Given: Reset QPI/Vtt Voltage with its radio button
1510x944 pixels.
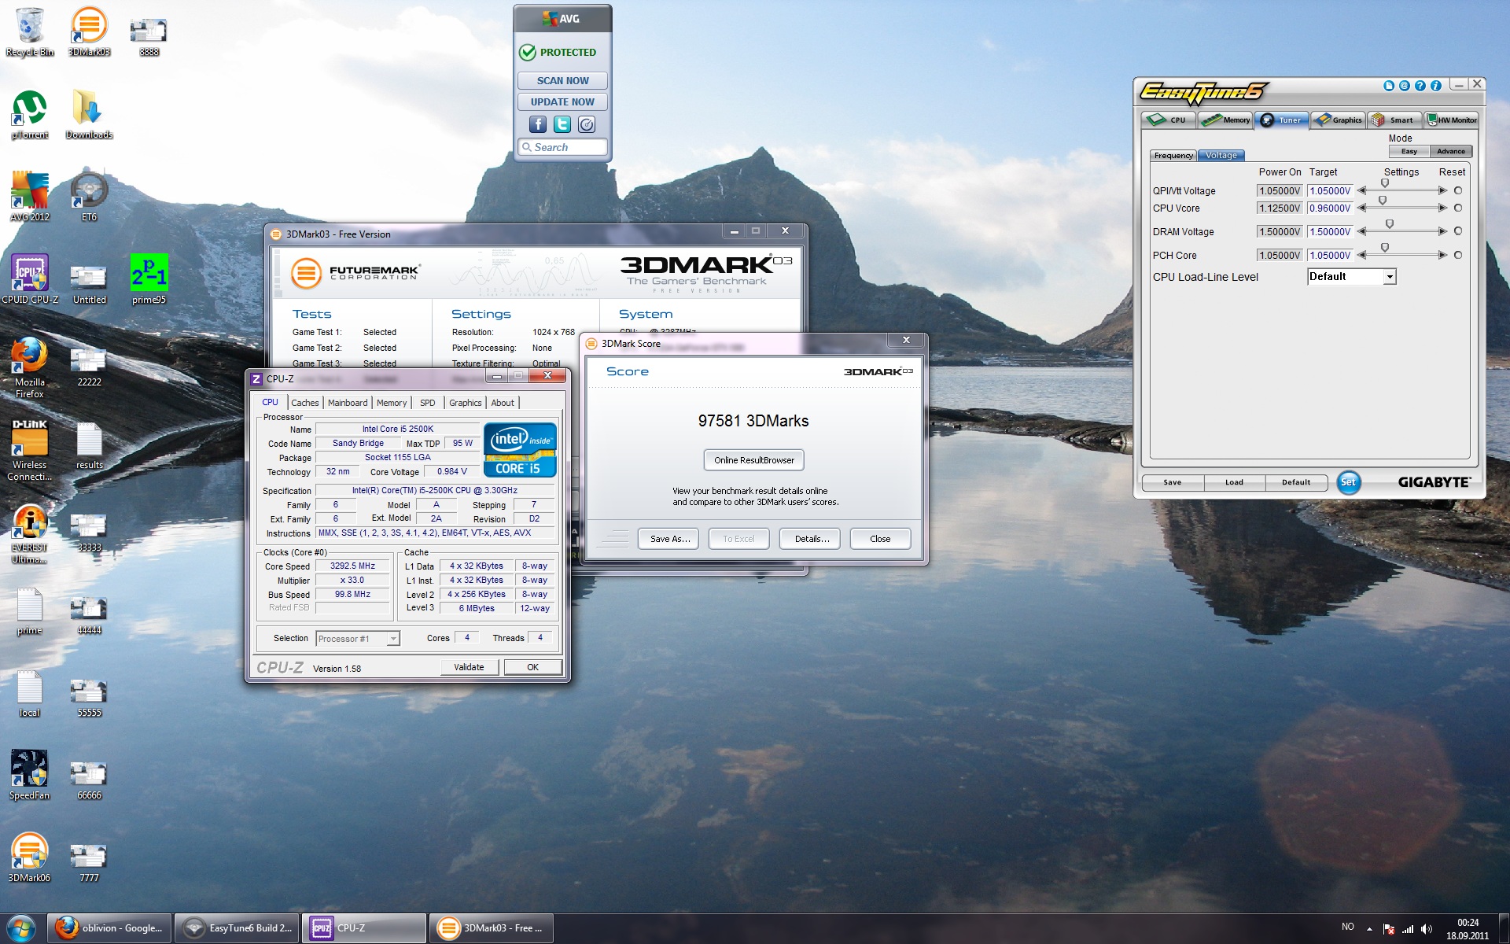Looking at the screenshot, I should [1458, 190].
